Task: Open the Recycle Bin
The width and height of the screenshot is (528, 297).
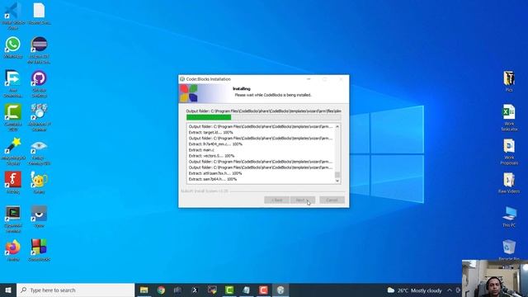Action: (509, 249)
